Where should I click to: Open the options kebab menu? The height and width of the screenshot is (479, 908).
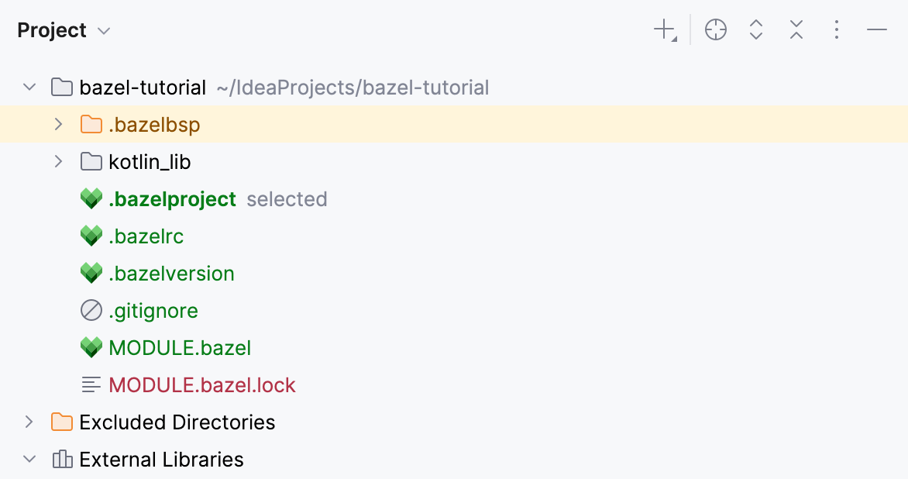[837, 29]
